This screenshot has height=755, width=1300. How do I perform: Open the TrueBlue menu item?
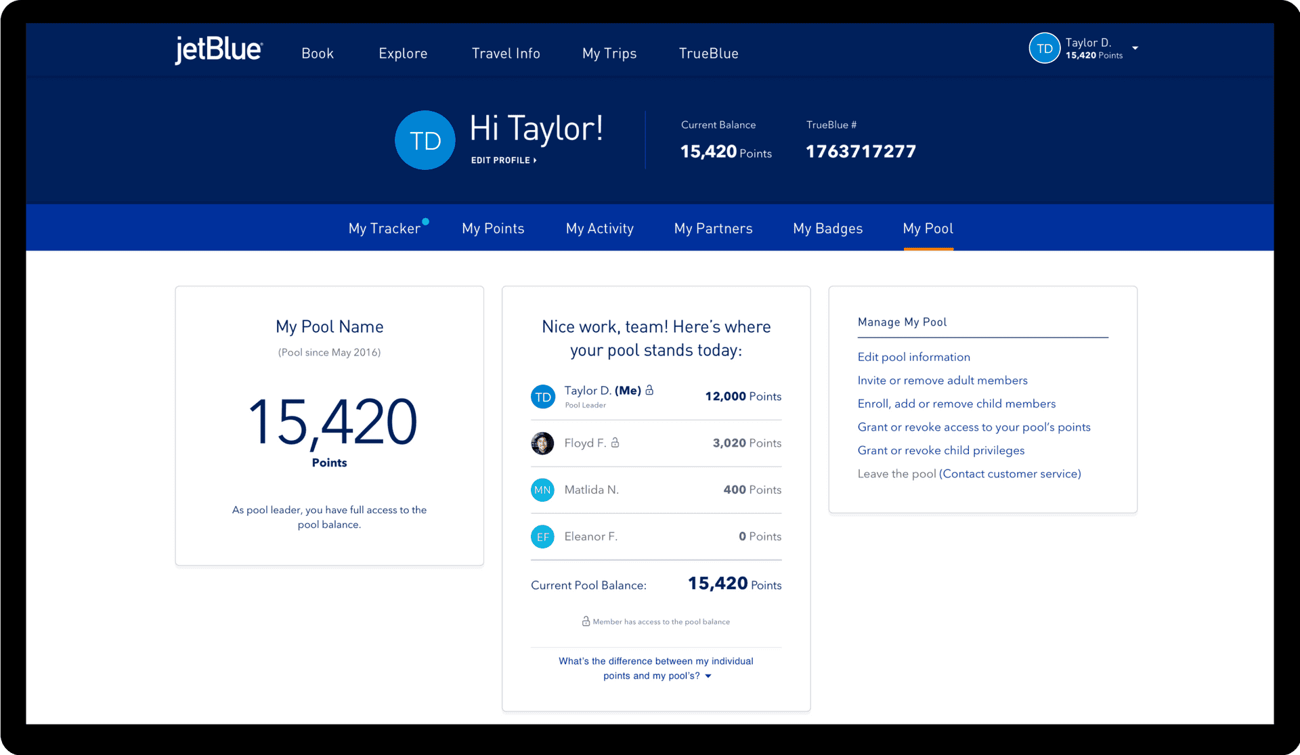pyautogui.click(x=708, y=53)
